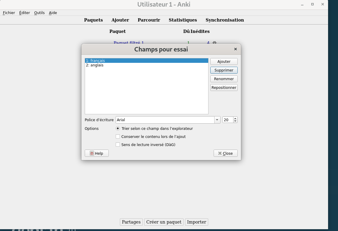The image size is (338, 231).
Task: Enable 'Conserver le contenu lors de l'ajout'
Action: point(118,136)
